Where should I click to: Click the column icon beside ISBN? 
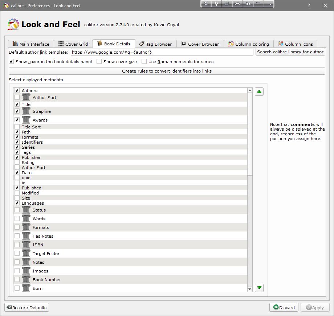point(26,245)
